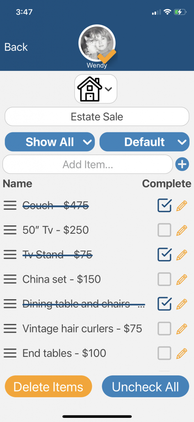This screenshot has width=194, height=422.
Task: Grab reorder handle next to End tables
Action: point(10,353)
